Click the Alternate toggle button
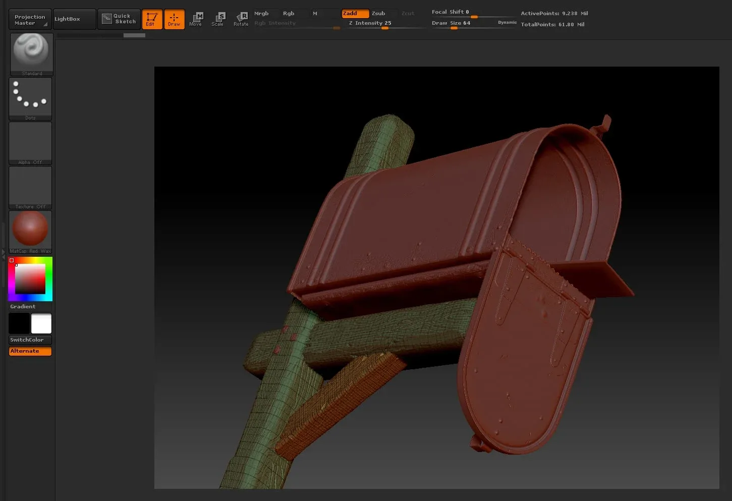Image resolution: width=732 pixels, height=501 pixels. [30, 351]
